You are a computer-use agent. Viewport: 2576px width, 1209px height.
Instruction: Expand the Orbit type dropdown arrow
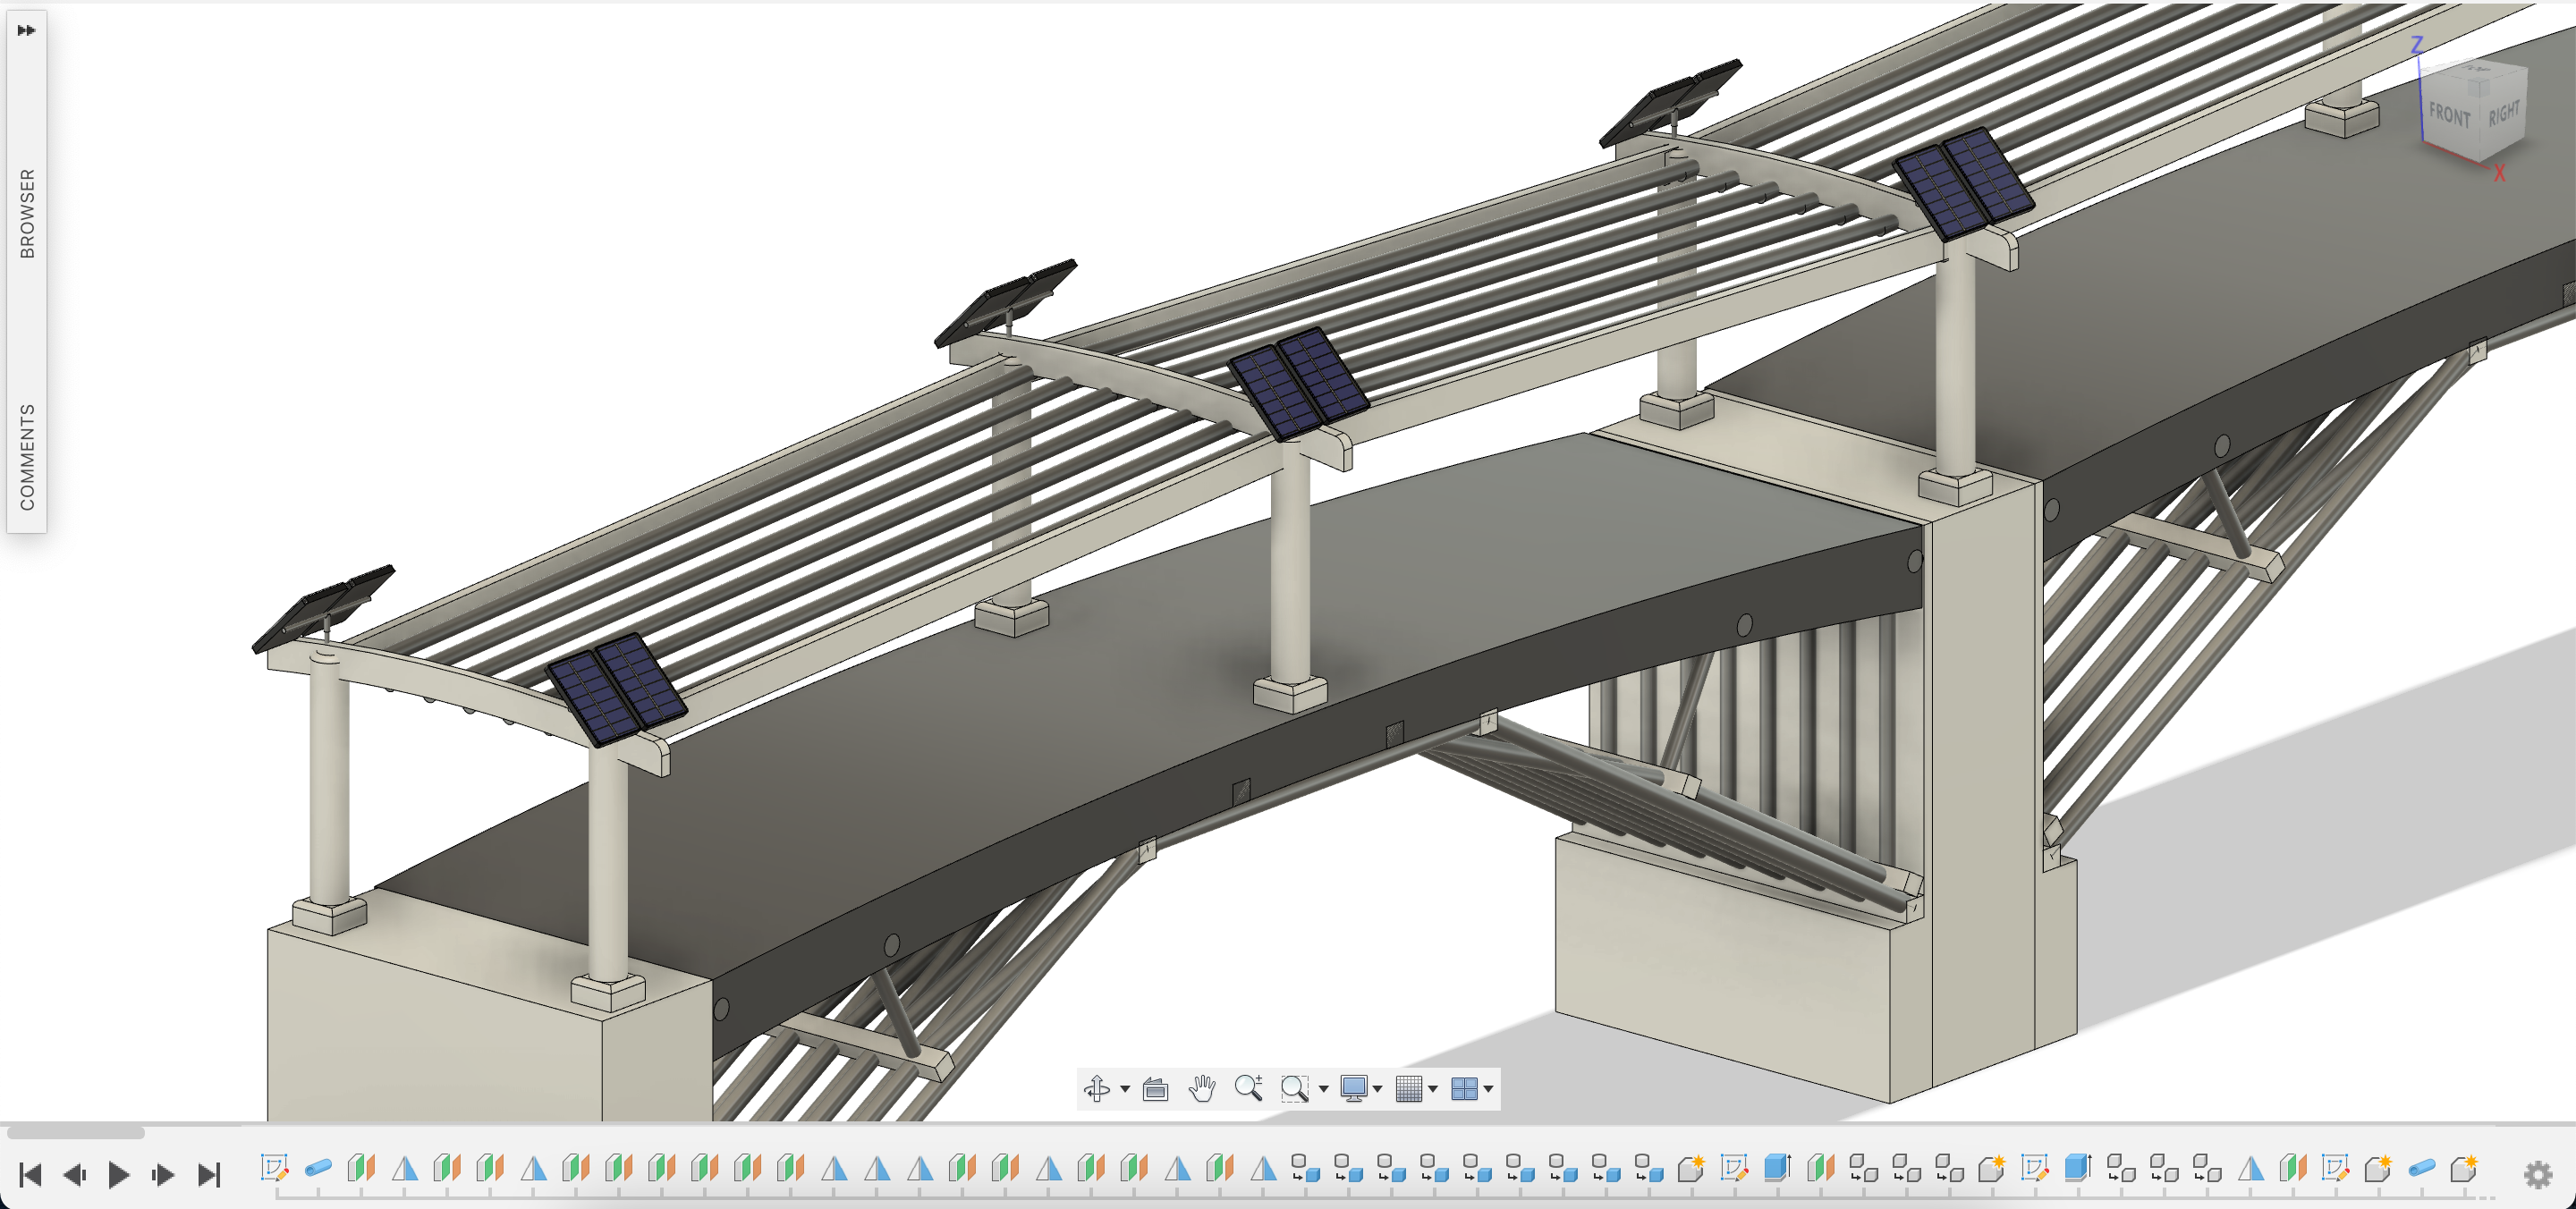click(1125, 1089)
